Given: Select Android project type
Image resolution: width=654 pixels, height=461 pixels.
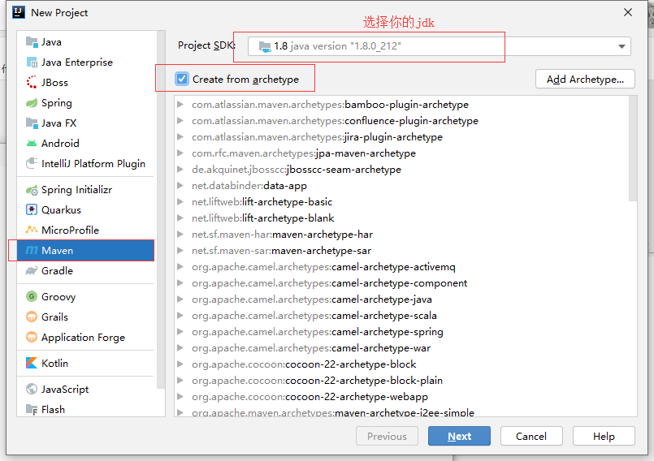Looking at the screenshot, I should point(87,144).
